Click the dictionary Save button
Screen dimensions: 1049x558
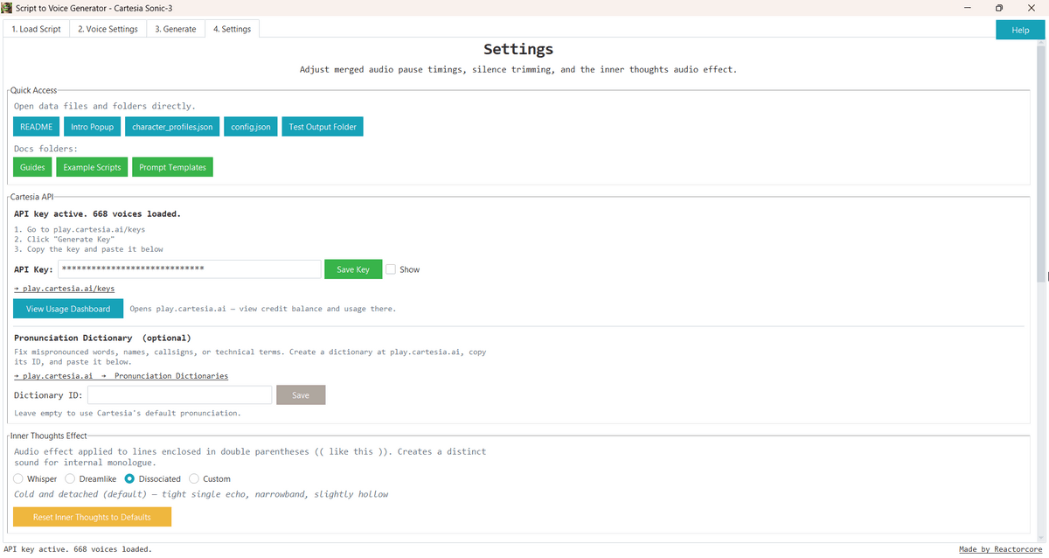pos(301,395)
